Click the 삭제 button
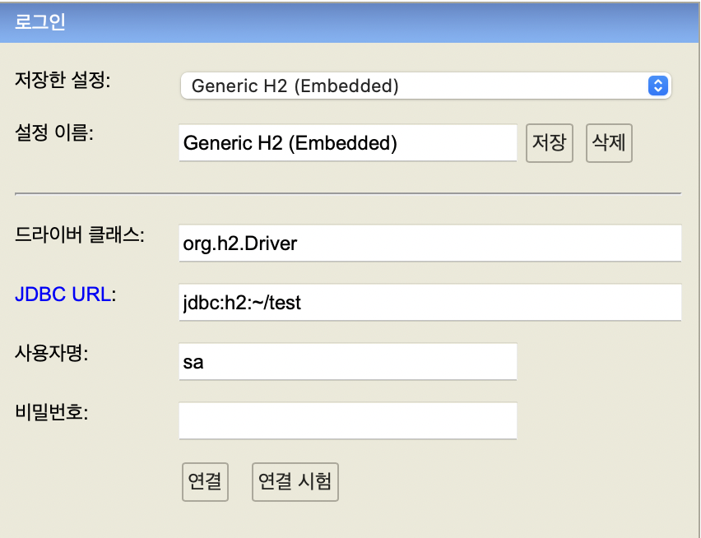 click(x=609, y=143)
